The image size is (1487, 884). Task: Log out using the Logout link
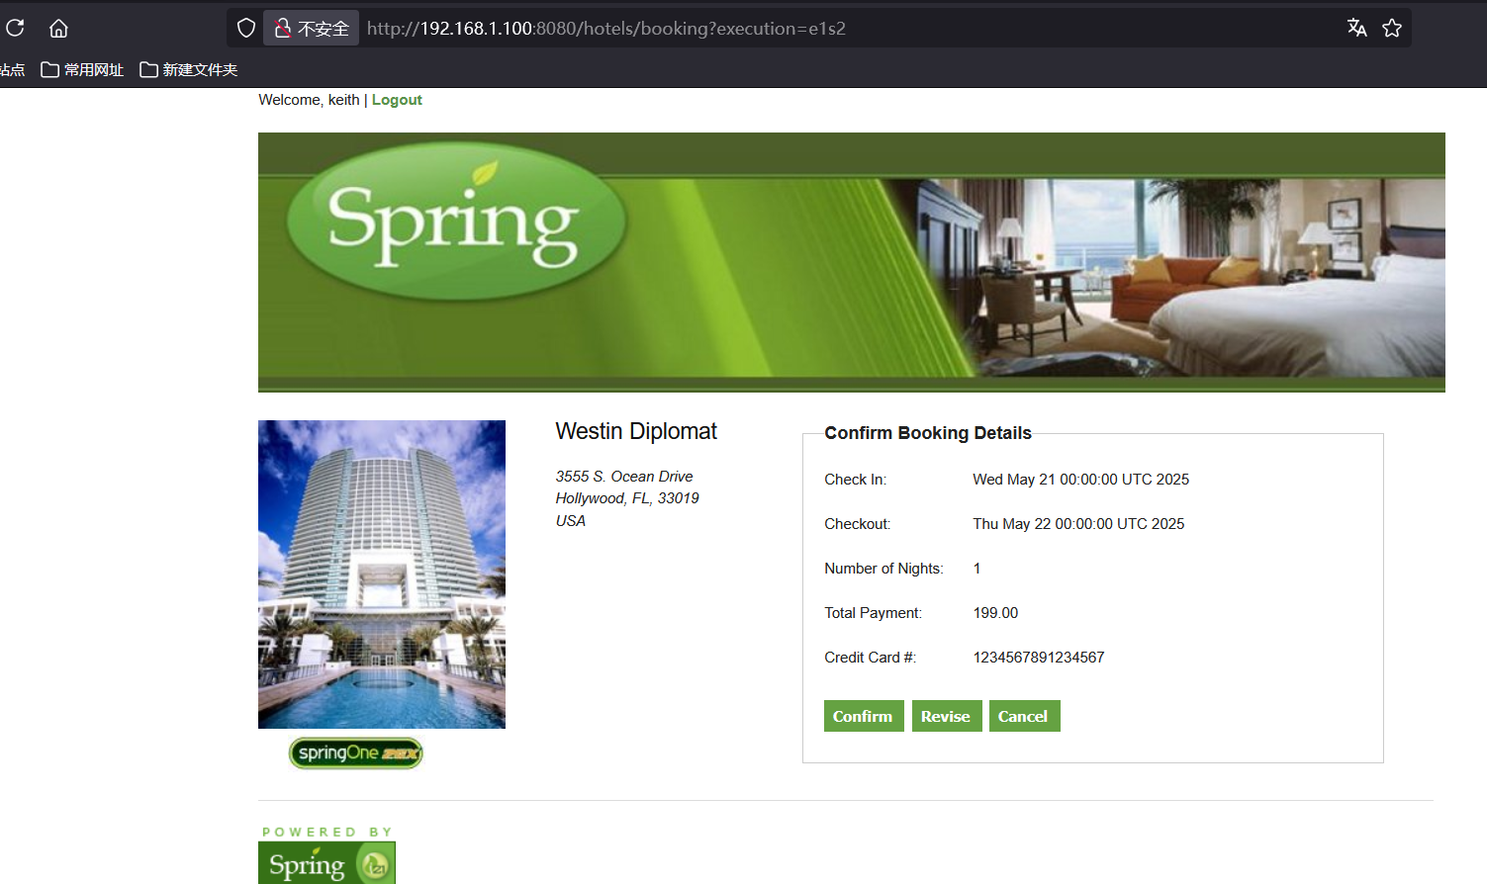(x=397, y=100)
